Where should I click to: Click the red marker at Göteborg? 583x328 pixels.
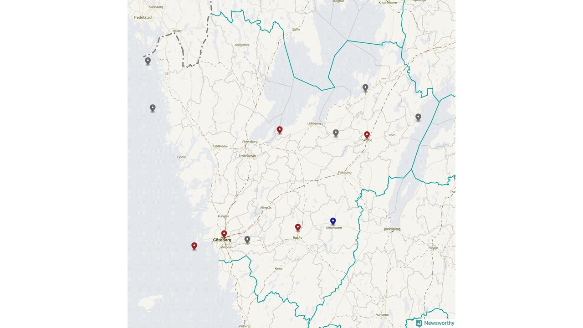[x=224, y=234]
